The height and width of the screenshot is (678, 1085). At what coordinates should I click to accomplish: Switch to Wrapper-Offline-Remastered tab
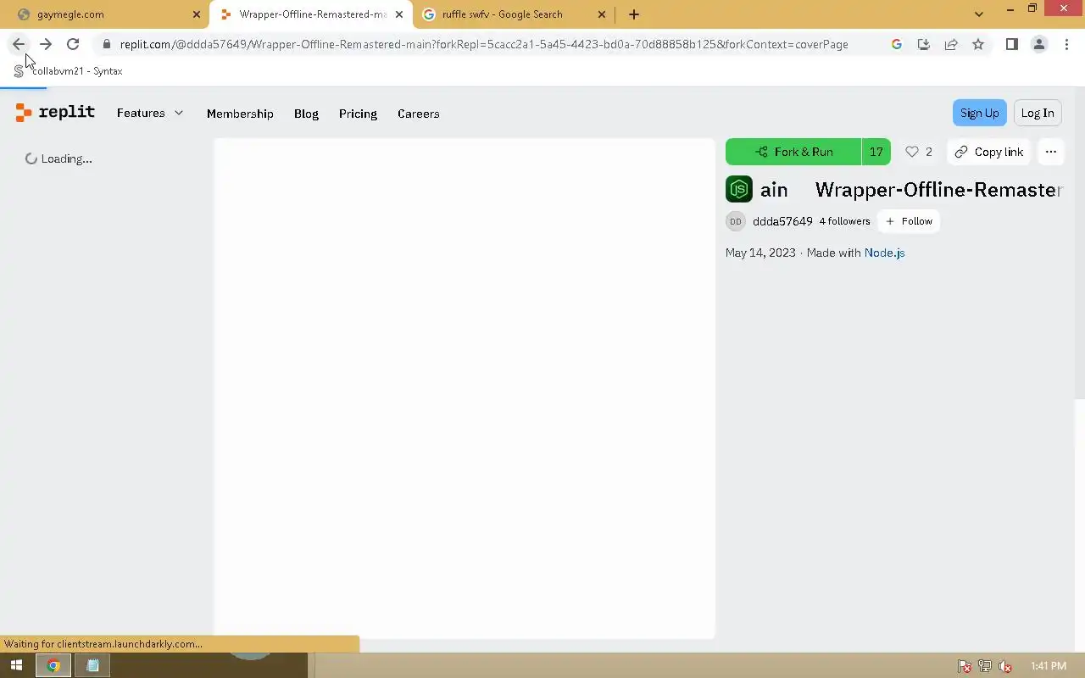pos(311,14)
